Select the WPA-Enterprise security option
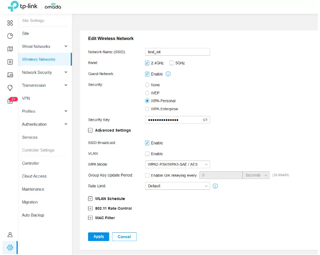 coord(147,109)
